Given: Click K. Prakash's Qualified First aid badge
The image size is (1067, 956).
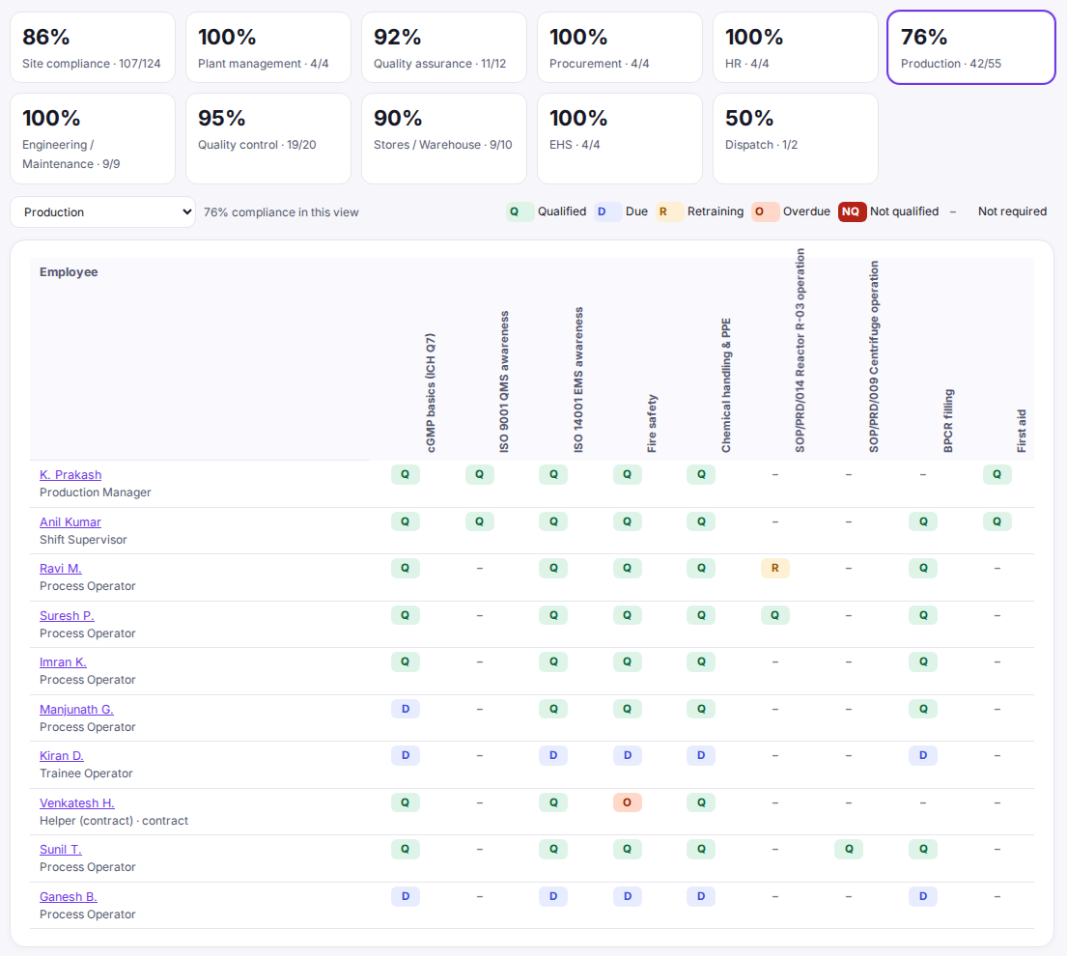Looking at the screenshot, I should tap(997, 474).
